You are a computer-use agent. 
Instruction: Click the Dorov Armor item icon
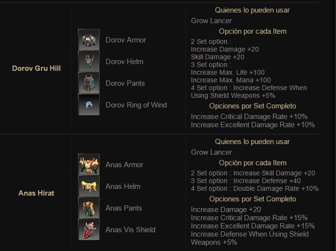[89, 40]
